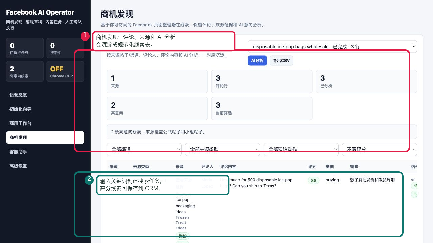
Task: Expand the 不限评分 filter dropdown
Action: pyautogui.click(x=380, y=150)
